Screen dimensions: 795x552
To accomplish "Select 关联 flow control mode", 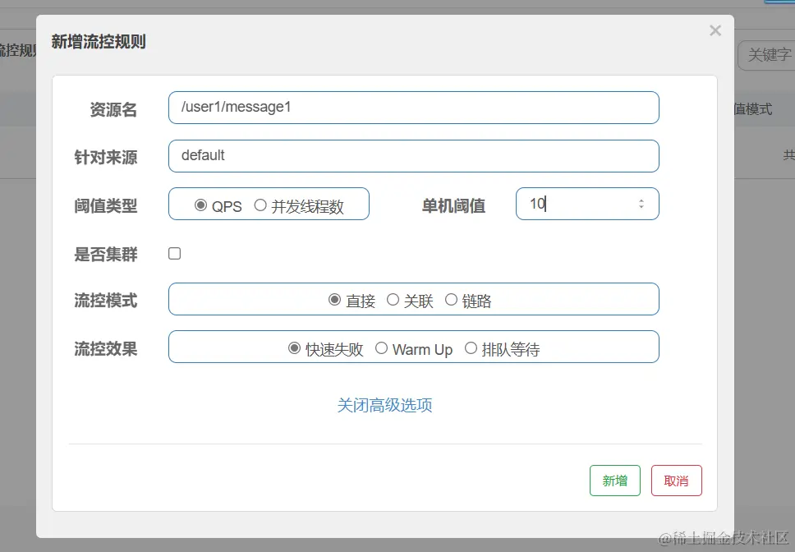I will point(393,300).
